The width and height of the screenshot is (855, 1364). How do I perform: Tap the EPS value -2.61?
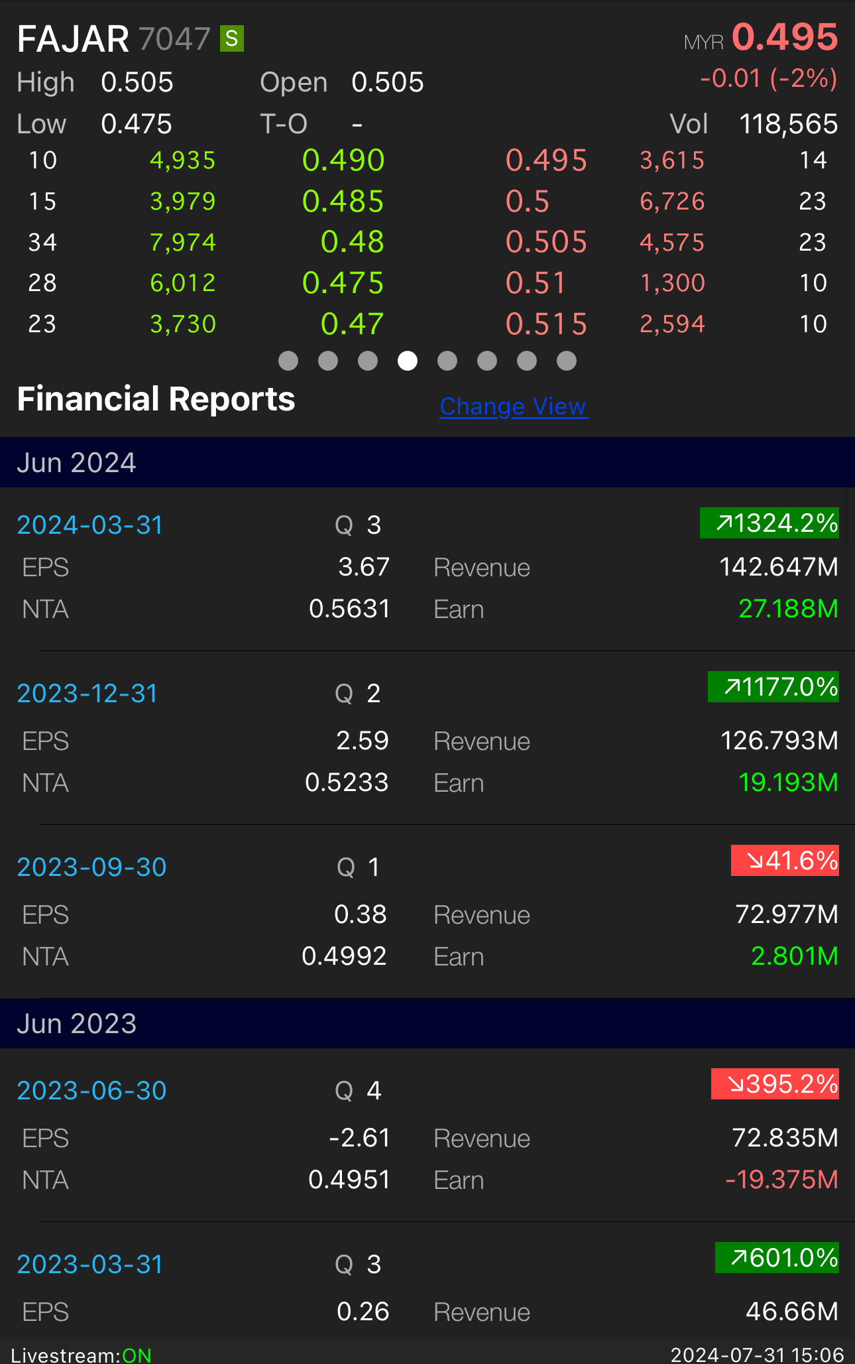[359, 1138]
